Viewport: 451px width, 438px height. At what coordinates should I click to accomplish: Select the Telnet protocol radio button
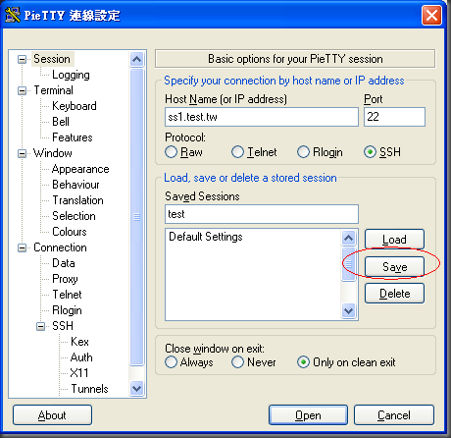coord(237,152)
